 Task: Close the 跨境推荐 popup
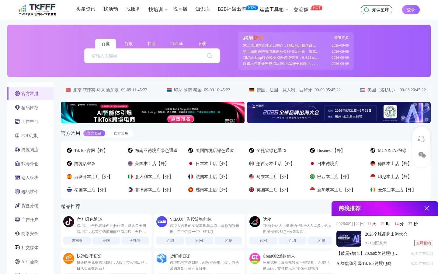click(x=427, y=208)
